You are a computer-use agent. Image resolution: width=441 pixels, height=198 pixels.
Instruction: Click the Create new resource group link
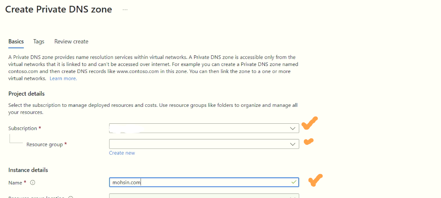coord(122,153)
